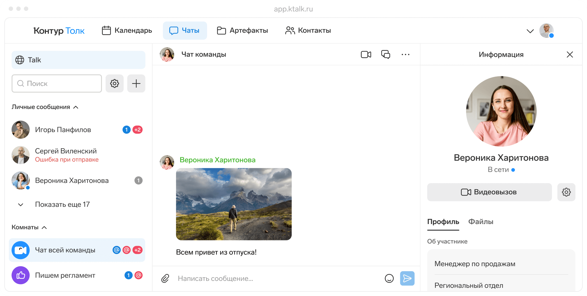The image size is (587, 296).
Task: Switch to the Файлы tab
Action: click(480, 222)
